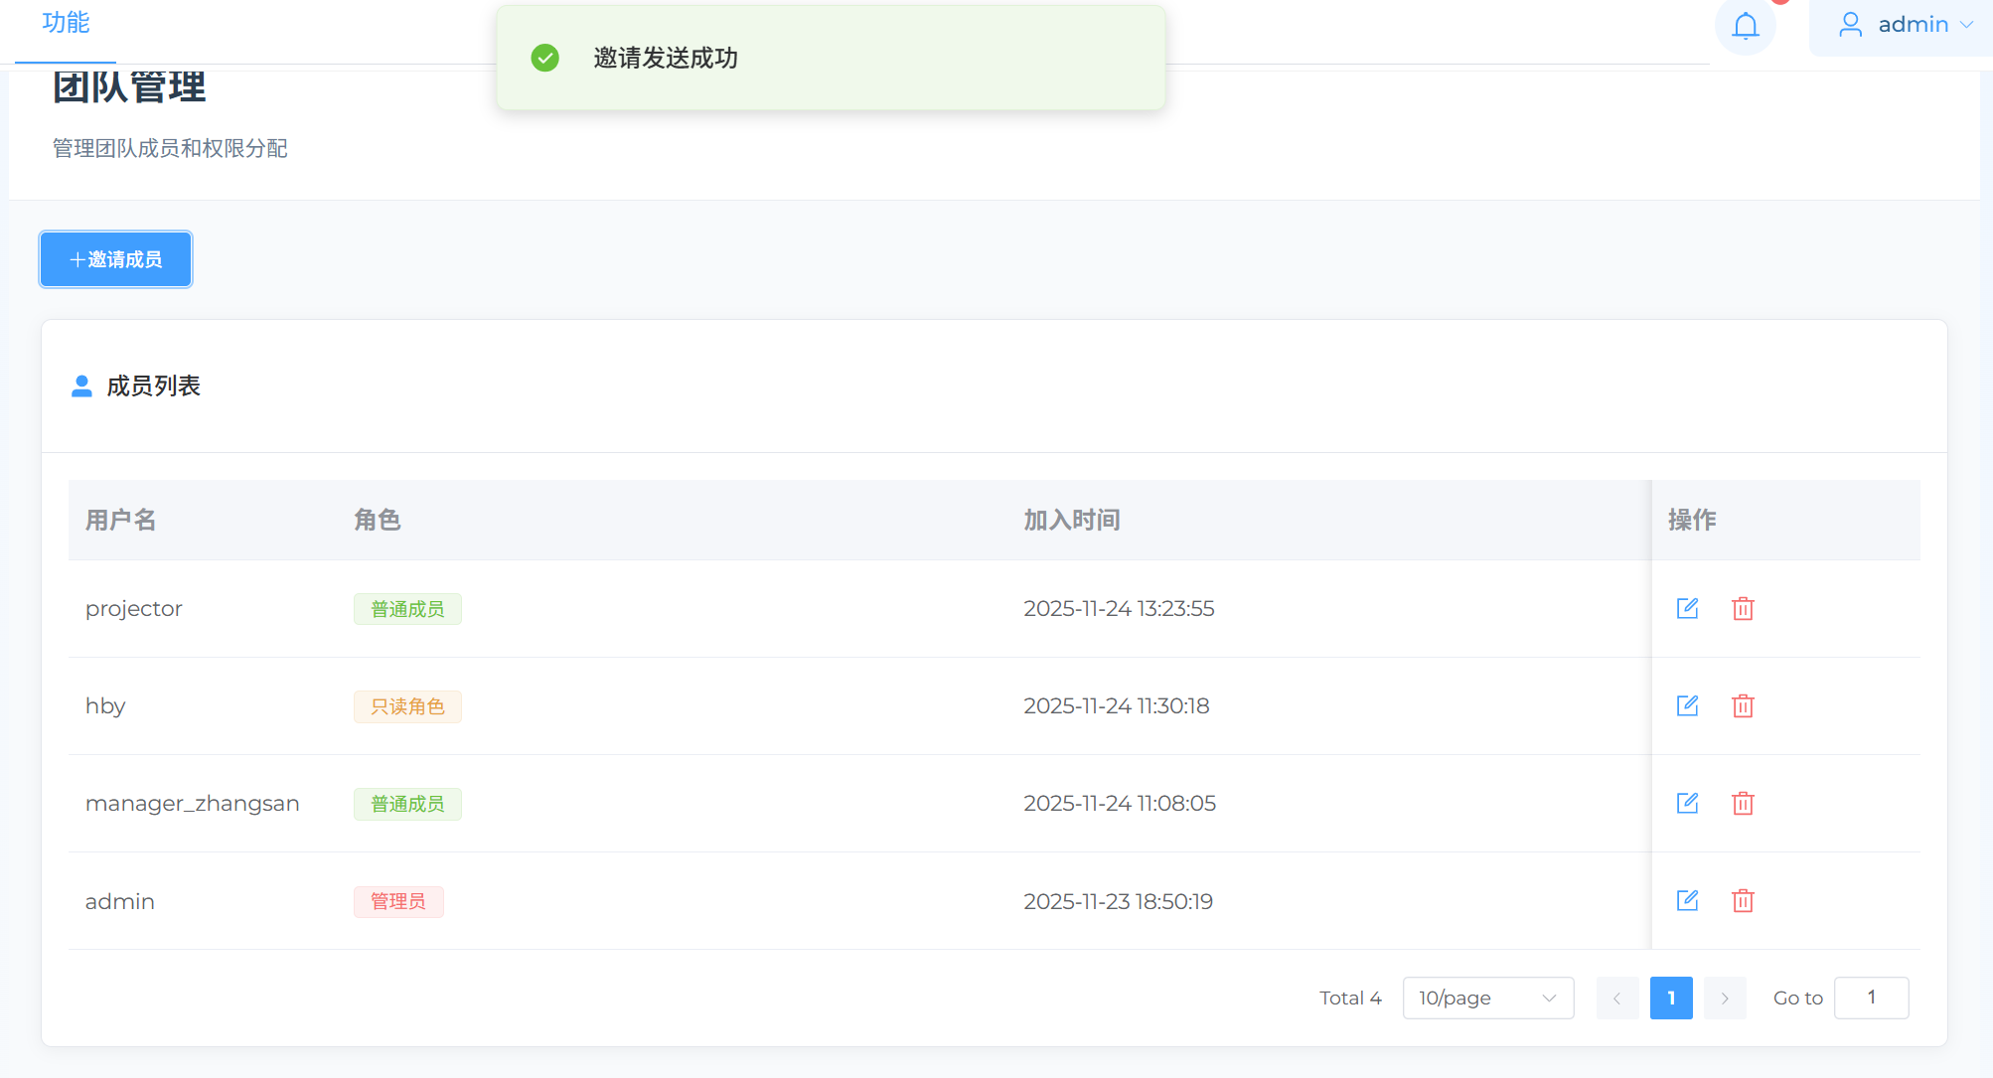Switch to the 功能 tab
Viewport: 1993px width, 1078px height.
(x=66, y=23)
